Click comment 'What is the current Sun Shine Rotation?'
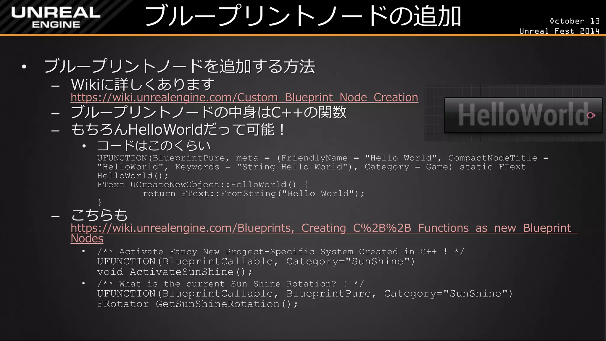Viewport: 606px width, 341px height. pos(231,284)
